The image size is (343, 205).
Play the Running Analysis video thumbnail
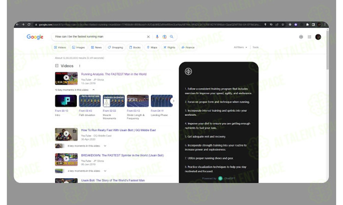click(x=66, y=79)
